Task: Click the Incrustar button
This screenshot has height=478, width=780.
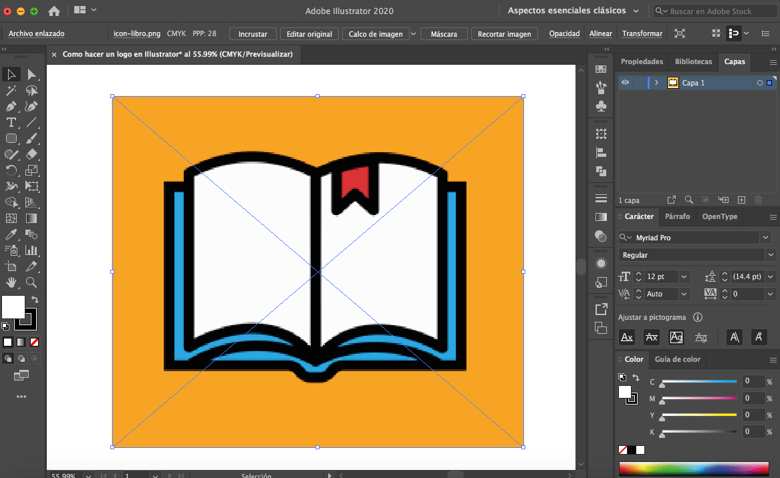Action: click(x=252, y=33)
